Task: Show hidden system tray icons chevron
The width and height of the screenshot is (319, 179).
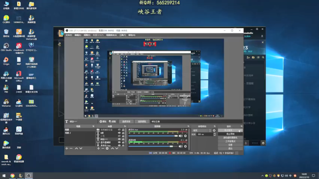Action: pyautogui.click(x=262, y=176)
